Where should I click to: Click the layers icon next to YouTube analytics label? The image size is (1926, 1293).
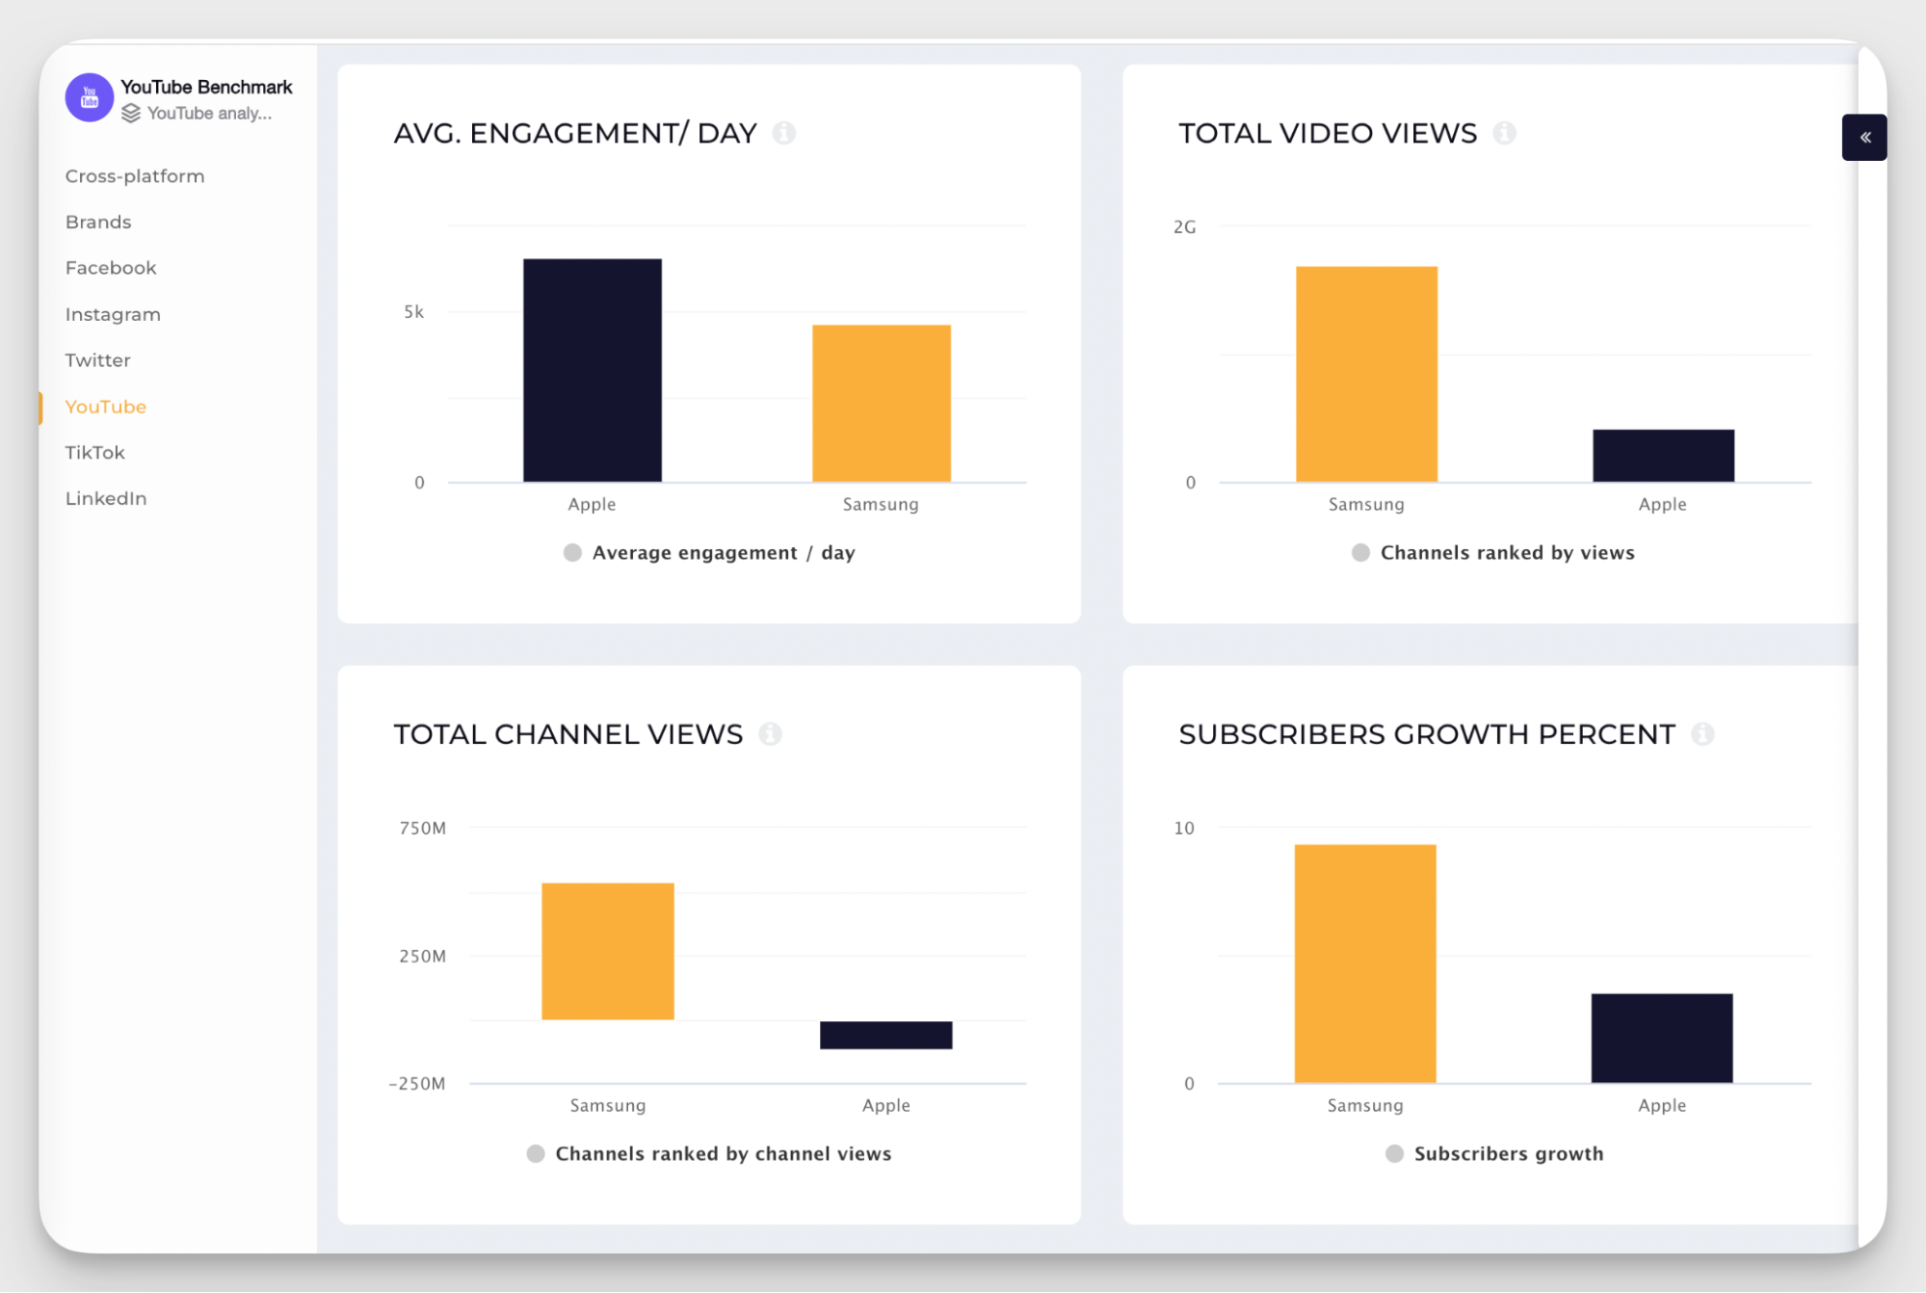[130, 113]
